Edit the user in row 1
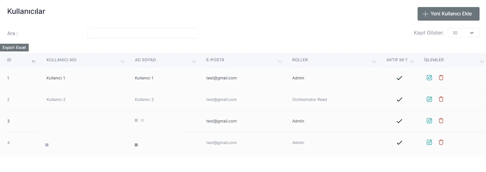 429,78
